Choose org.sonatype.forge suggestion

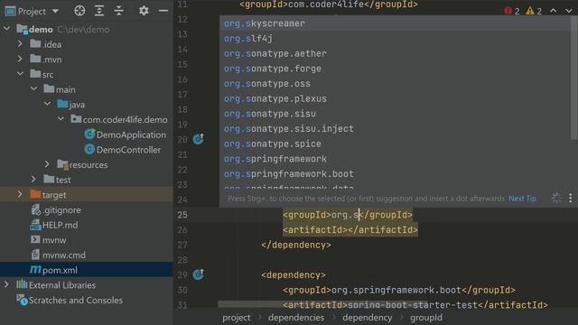click(x=395, y=69)
